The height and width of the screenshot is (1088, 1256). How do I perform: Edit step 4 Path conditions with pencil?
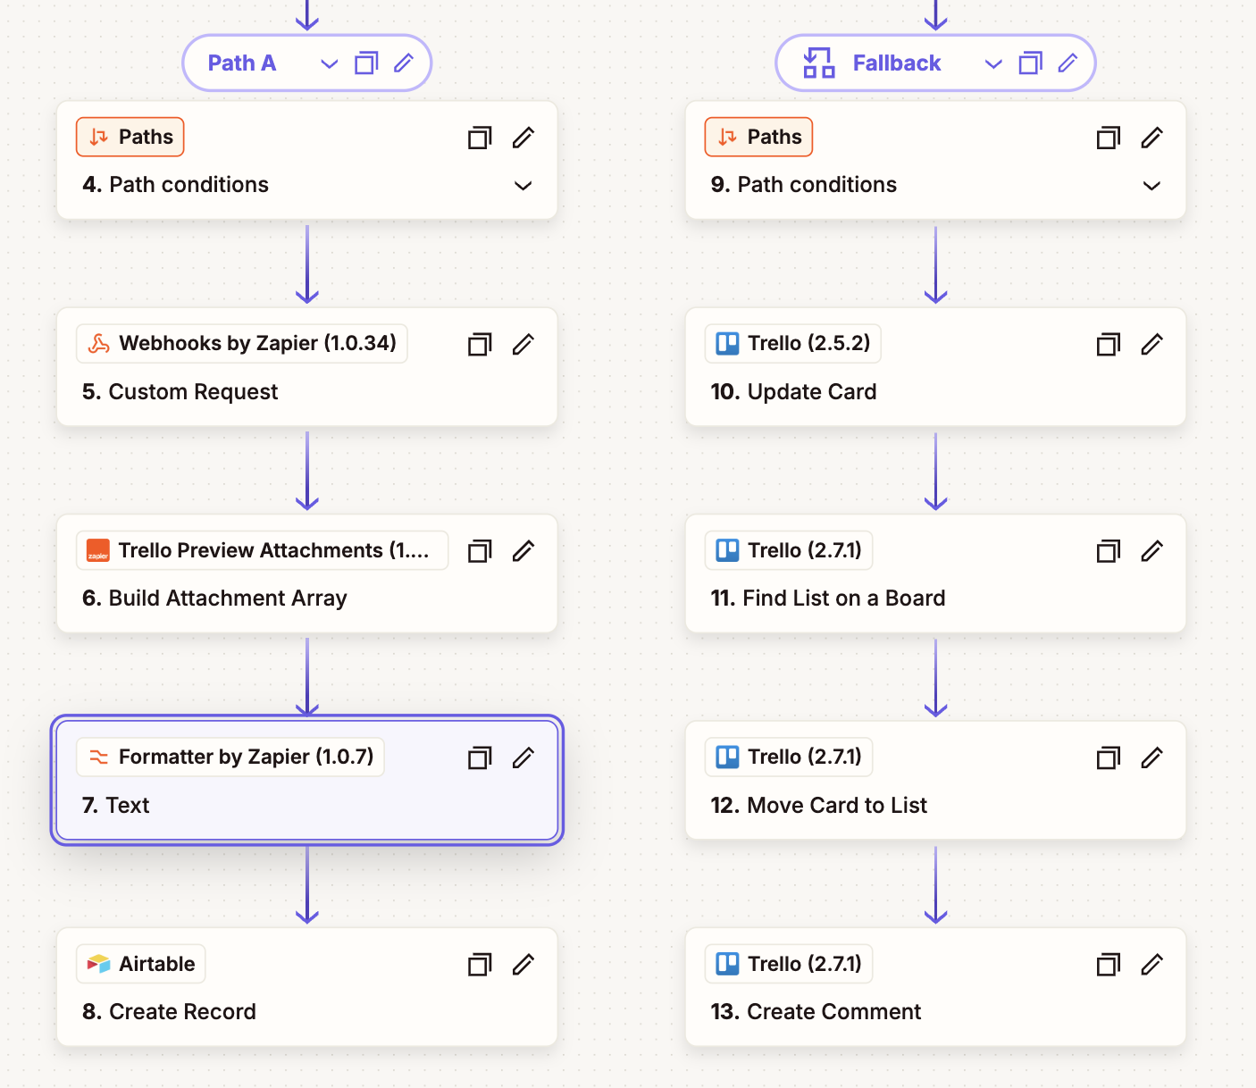[x=523, y=138]
